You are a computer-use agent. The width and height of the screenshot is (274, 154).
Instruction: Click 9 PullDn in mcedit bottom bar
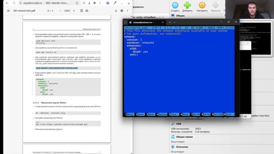click(217, 114)
